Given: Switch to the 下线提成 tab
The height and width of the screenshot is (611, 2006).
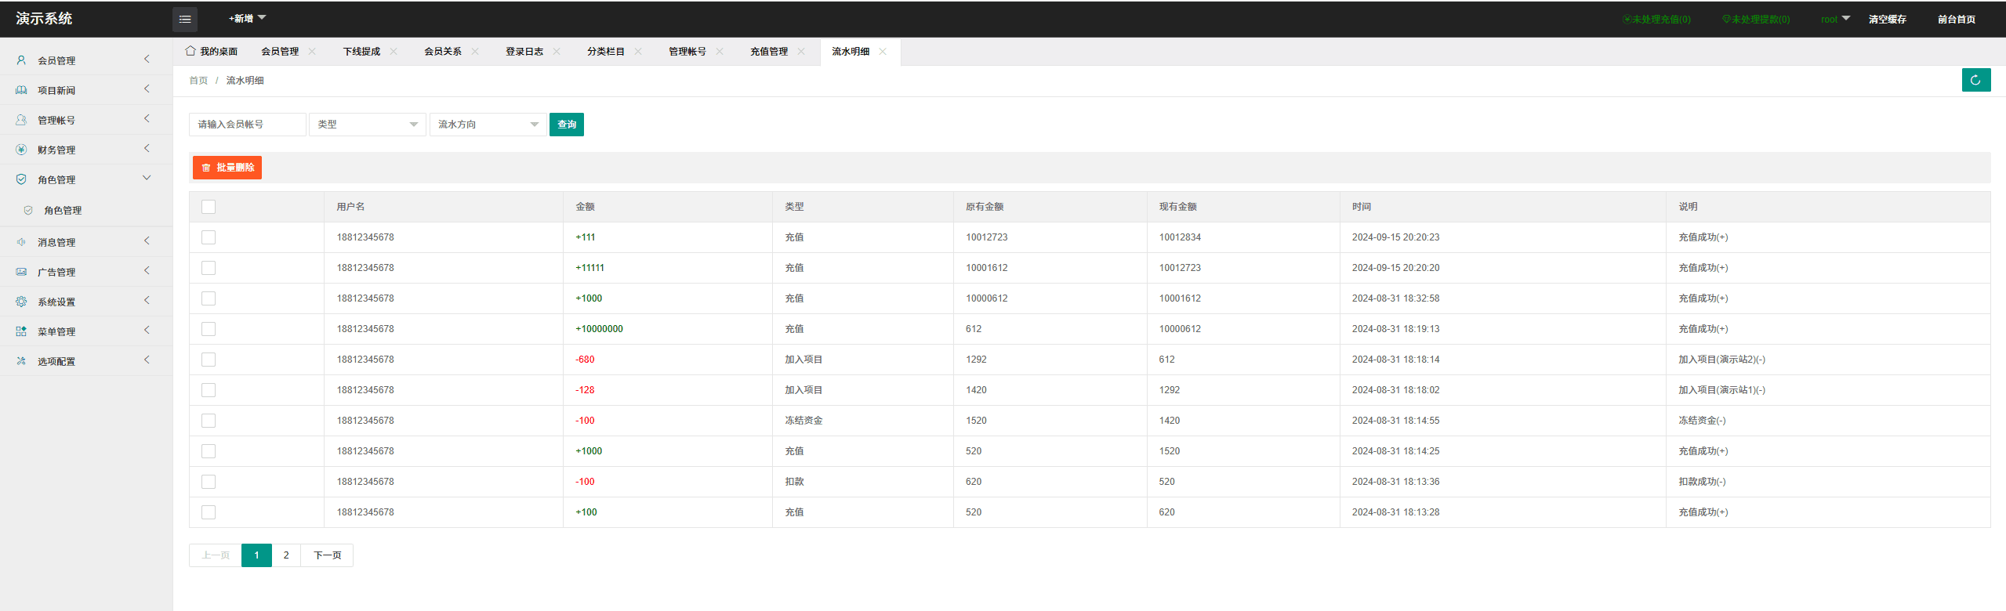Looking at the screenshot, I should [361, 52].
